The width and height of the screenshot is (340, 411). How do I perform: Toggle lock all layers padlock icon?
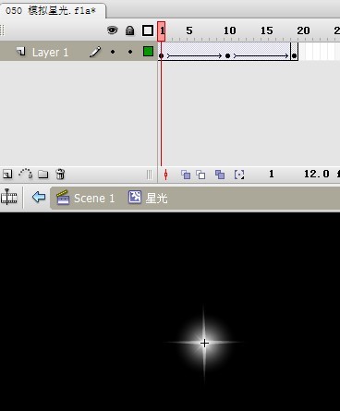129,30
